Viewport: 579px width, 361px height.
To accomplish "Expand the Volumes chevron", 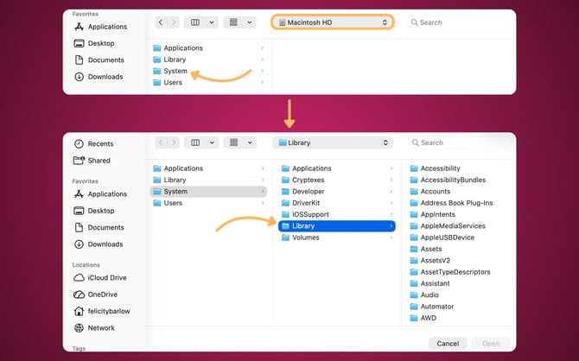I will 391,237.
